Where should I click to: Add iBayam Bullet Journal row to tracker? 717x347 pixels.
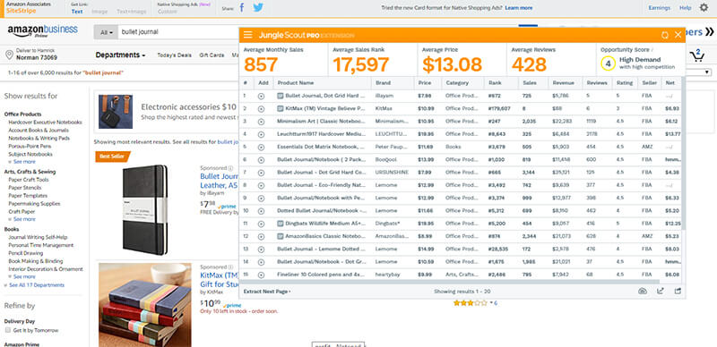261,96
